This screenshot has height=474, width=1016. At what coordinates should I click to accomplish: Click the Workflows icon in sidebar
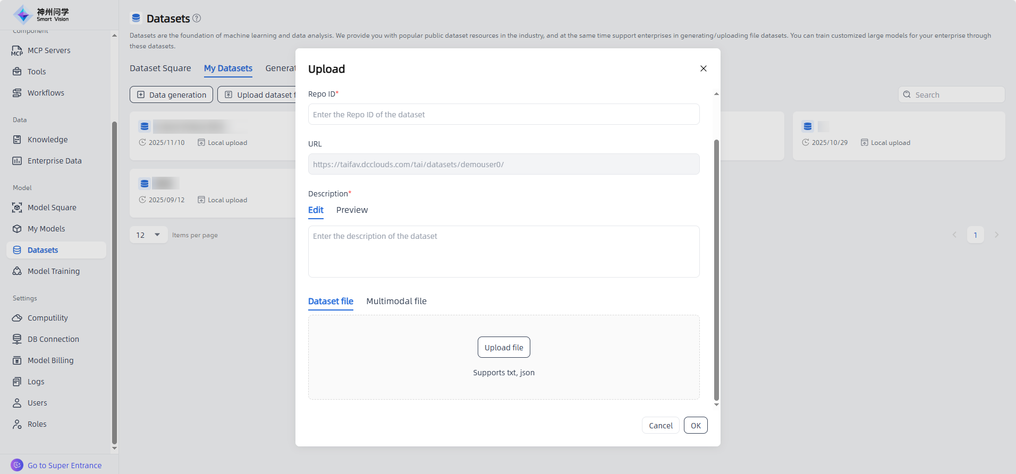(17, 93)
